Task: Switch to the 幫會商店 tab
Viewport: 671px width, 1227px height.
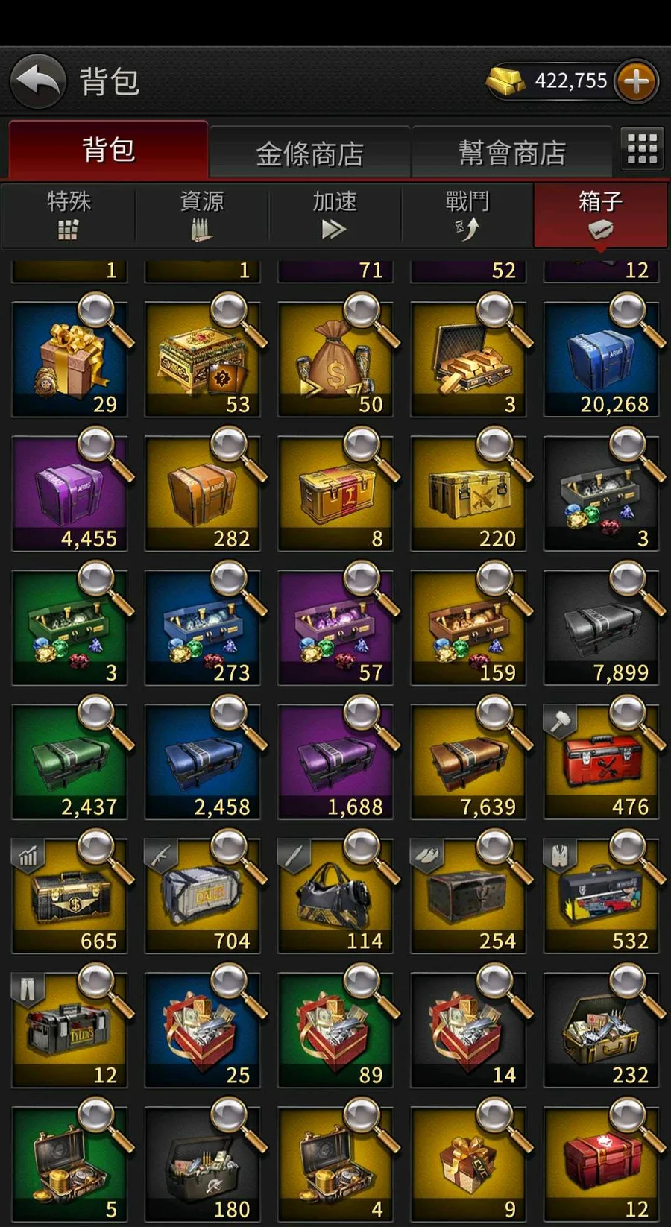Action: click(512, 153)
